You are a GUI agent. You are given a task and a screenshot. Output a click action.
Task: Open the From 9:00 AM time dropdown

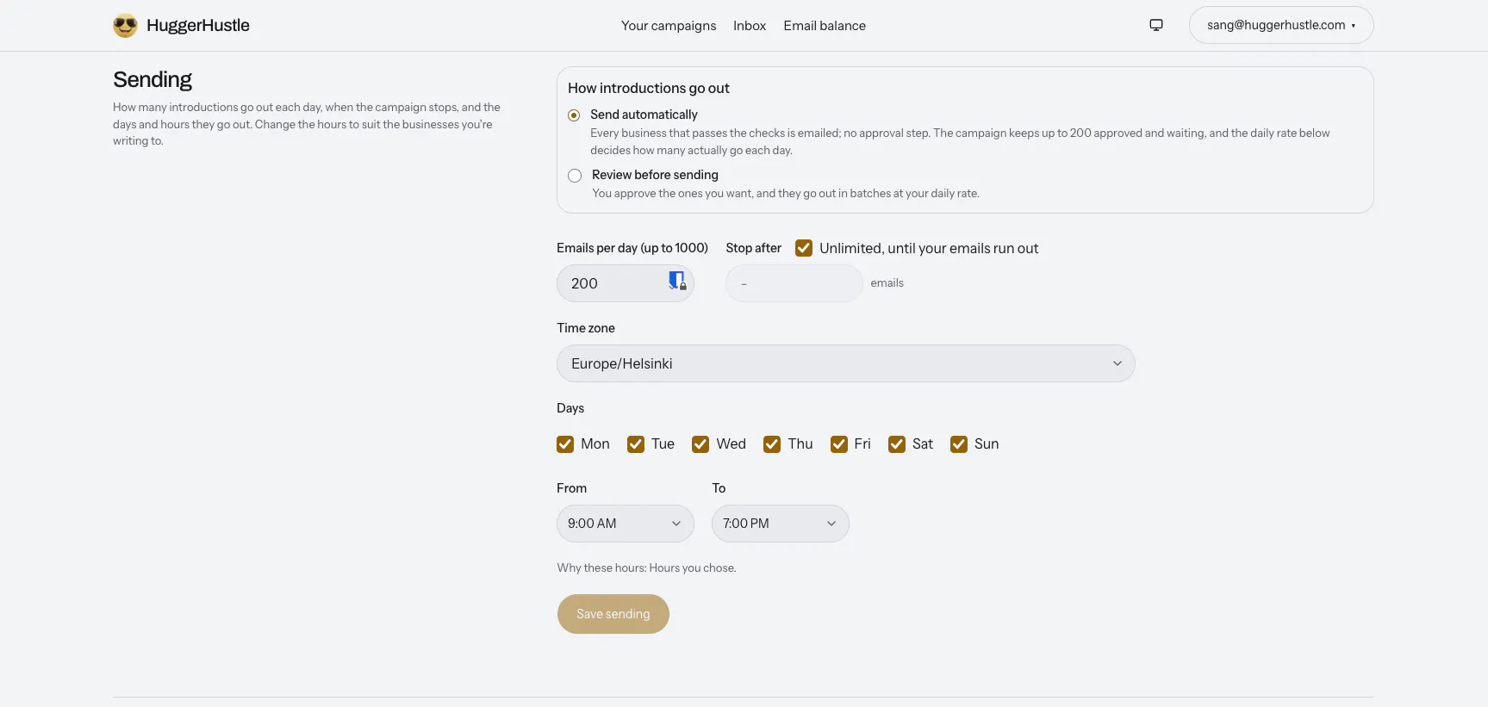pos(626,524)
